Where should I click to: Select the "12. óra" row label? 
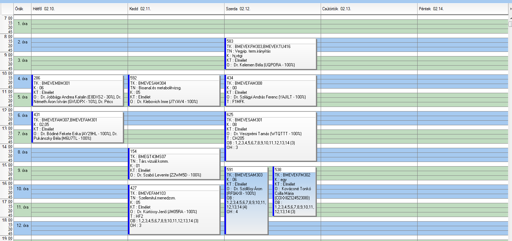(x=23, y=225)
